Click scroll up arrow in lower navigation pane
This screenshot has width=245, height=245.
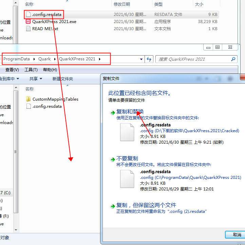(16, 87)
